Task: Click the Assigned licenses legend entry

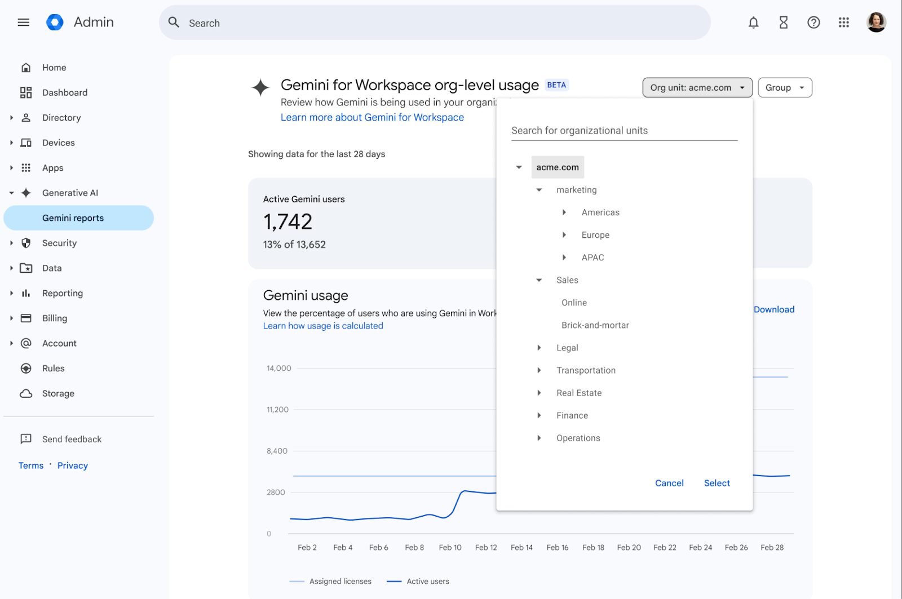Action: (330, 582)
